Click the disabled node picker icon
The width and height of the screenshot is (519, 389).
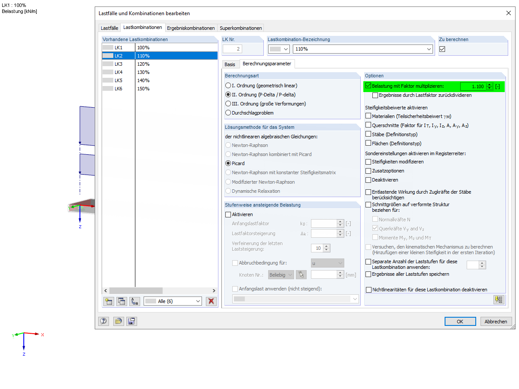(301, 274)
